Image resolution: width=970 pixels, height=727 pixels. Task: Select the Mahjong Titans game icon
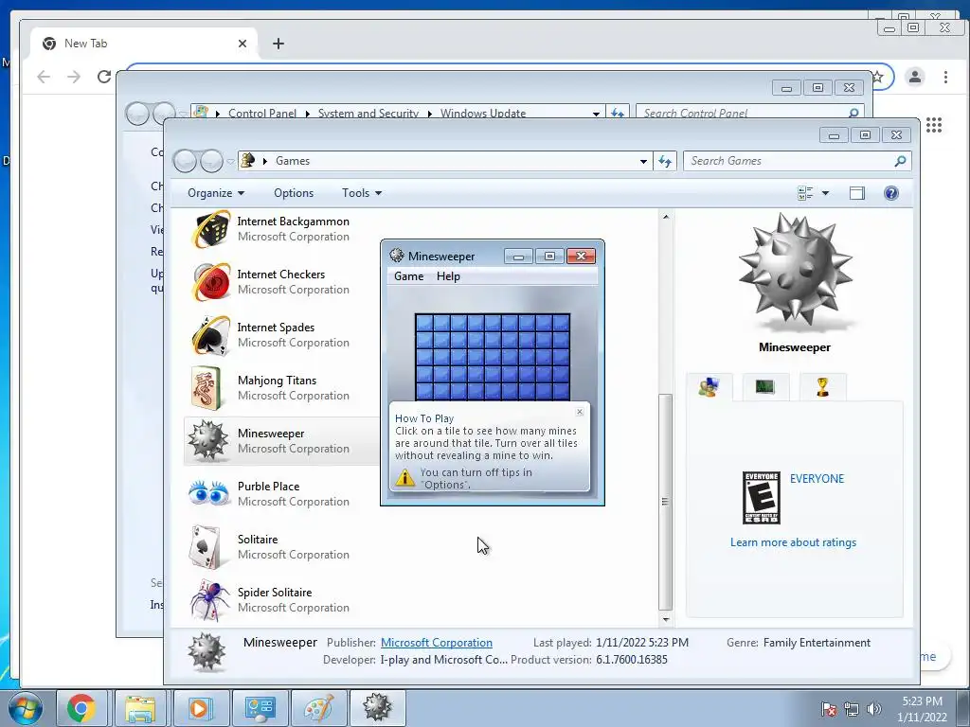tap(207, 388)
